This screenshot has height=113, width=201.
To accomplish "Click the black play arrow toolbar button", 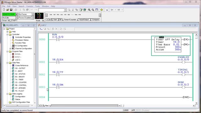I will 107,10.
